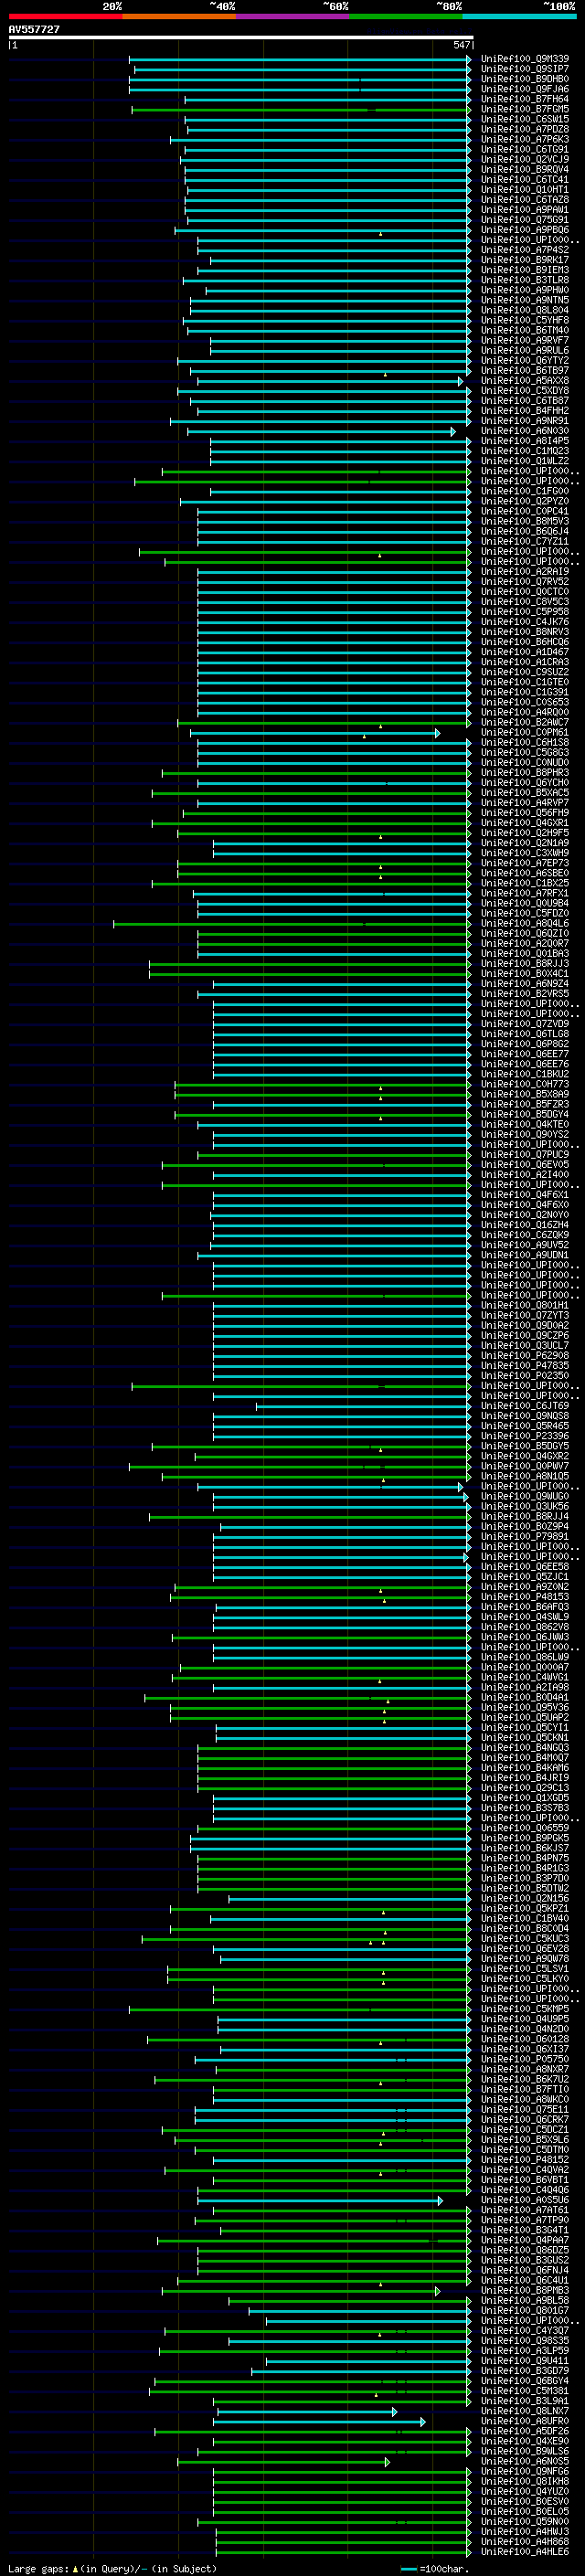
Task: Select hit label UniRef100_A7PDZ8
Action: pyautogui.click(x=525, y=129)
